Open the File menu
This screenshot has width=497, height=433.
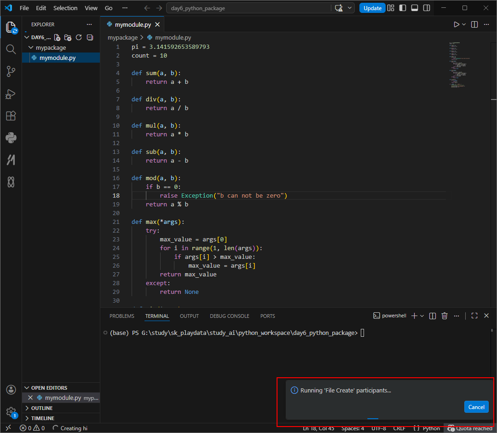point(24,8)
